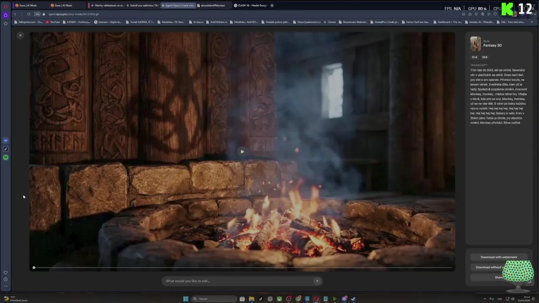The height and width of the screenshot is (303, 539).
Task: Open TikTok in the Opera sidebar
Action: pos(5,149)
